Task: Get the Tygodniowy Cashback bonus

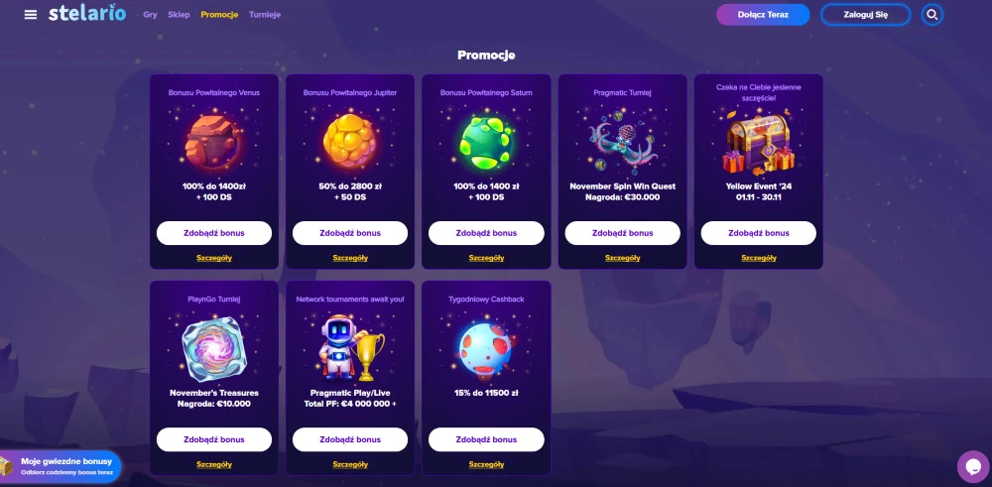Action: point(486,439)
